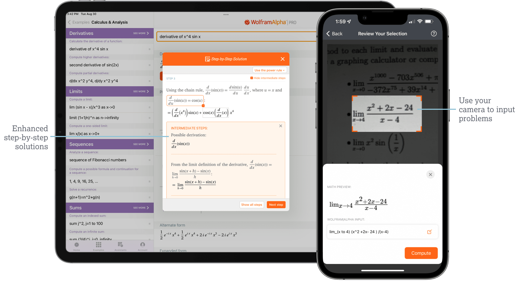Close the intermediate steps box
The width and height of the screenshot is (516, 282).
tap(280, 126)
